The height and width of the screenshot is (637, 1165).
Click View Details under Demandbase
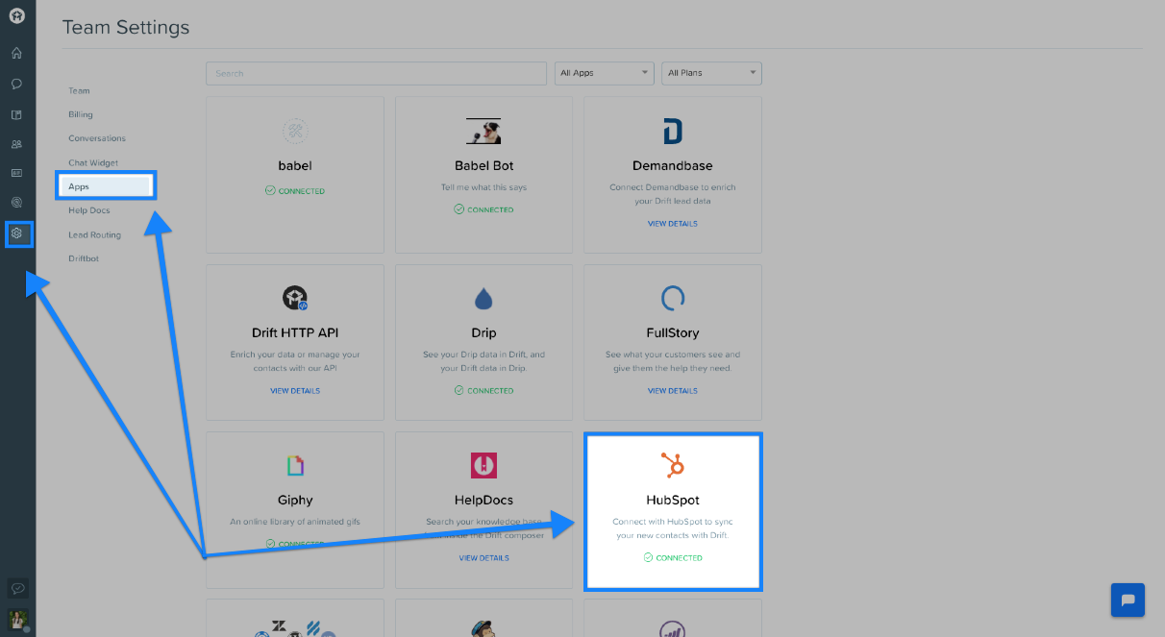pos(673,224)
